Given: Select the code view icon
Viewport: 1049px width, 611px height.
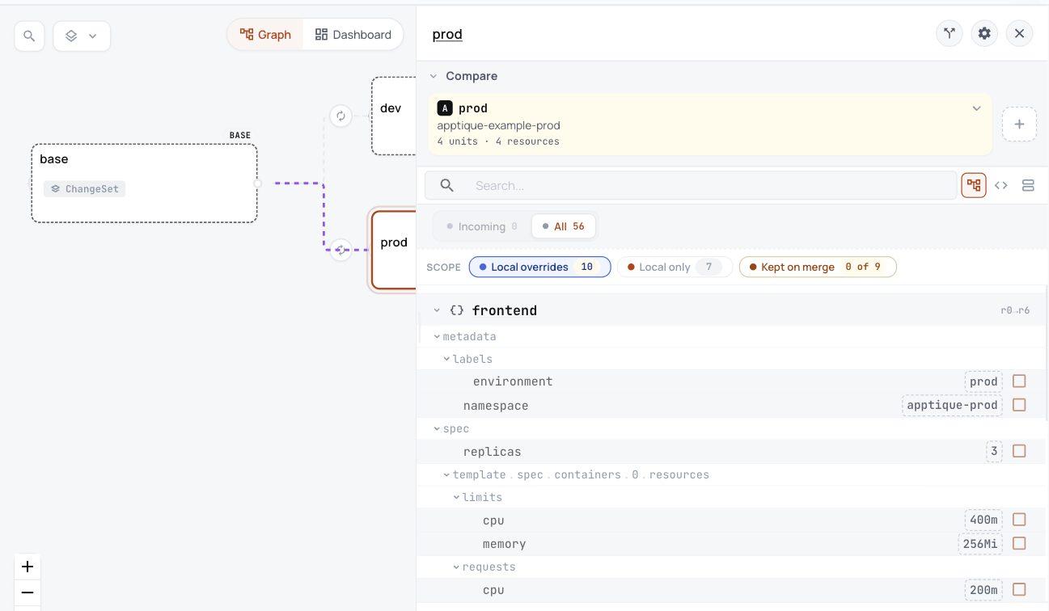Looking at the screenshot, I should (1001, 185).
